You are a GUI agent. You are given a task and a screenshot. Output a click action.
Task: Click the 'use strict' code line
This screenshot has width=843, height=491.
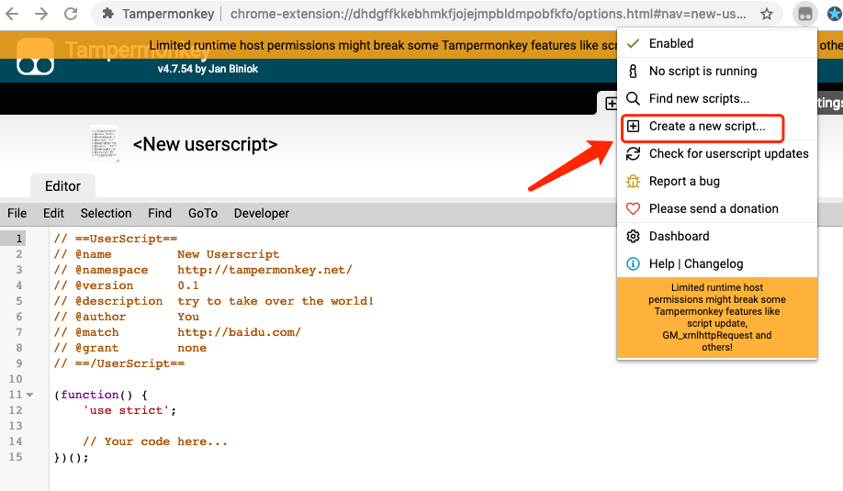pos(129,410)
